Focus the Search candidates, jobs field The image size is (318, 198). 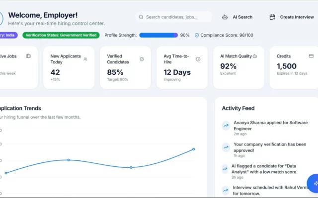pyautogui.click(x=173, y=17)
